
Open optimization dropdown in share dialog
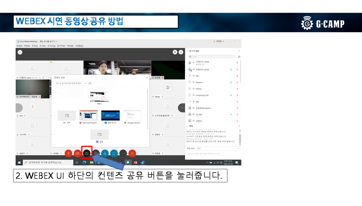(71, 83)
